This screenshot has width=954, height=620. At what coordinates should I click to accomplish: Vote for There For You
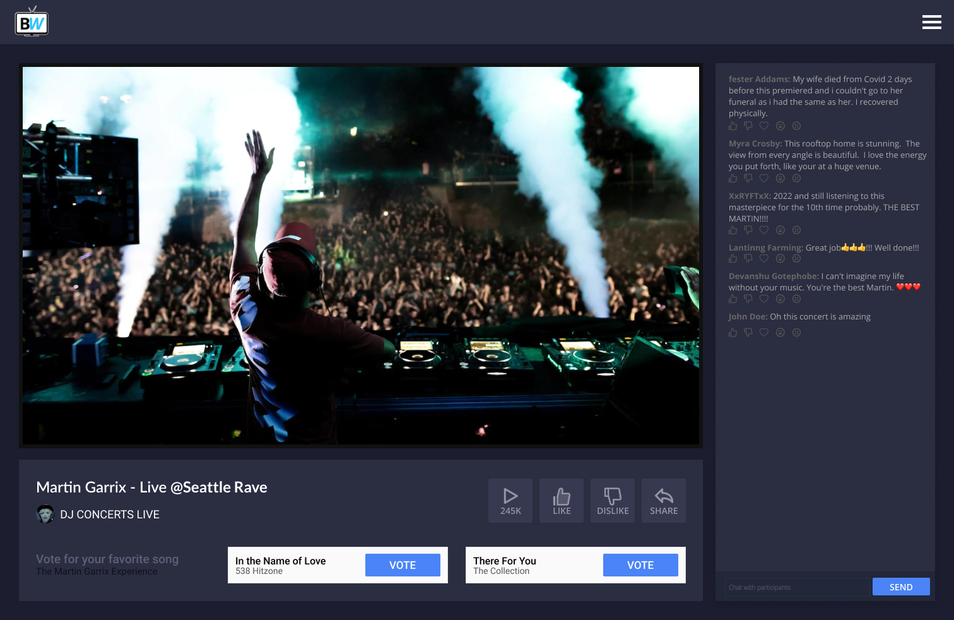640,565
